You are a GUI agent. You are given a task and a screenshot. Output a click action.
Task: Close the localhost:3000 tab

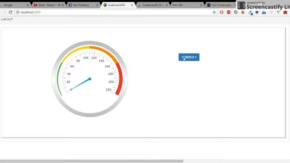tap(132, 5)
